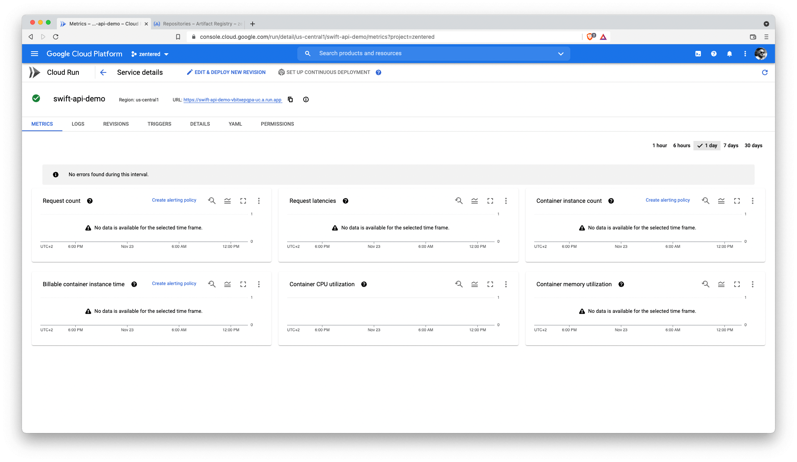Toggle legend on Request latencies chart
This screenshot has width=797, height=462.
tap(475, 201)
